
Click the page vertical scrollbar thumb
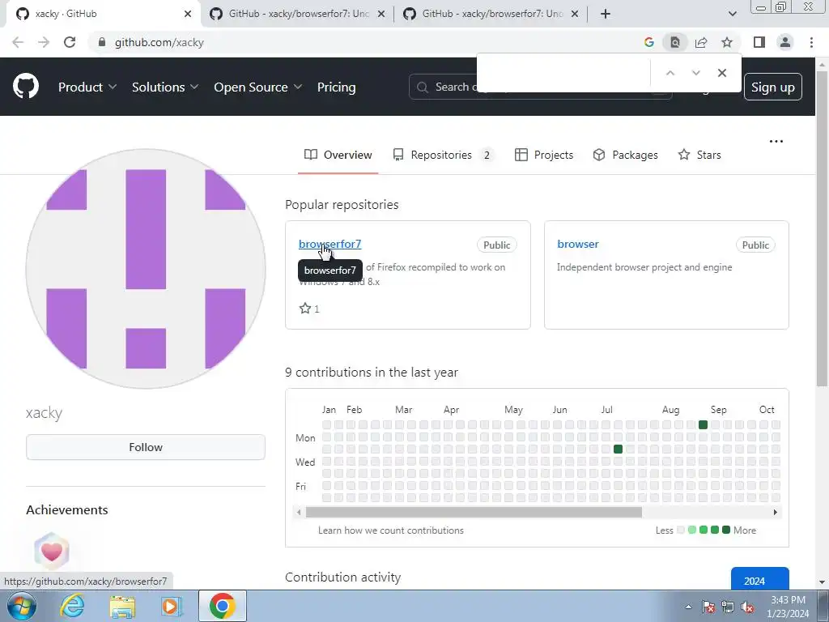click(x=822, y=228)
